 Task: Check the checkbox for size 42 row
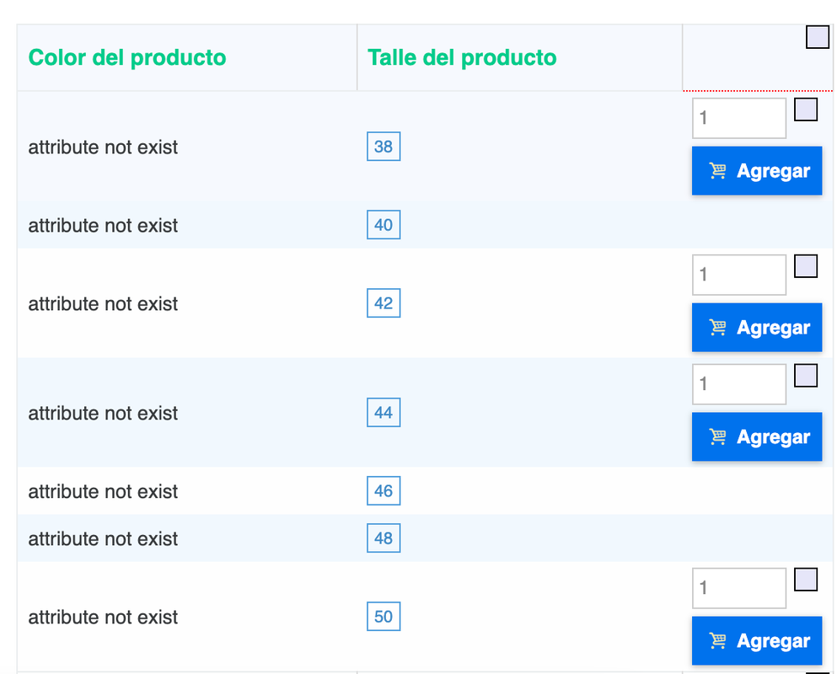pyautogui.click(x=806, y=266)
